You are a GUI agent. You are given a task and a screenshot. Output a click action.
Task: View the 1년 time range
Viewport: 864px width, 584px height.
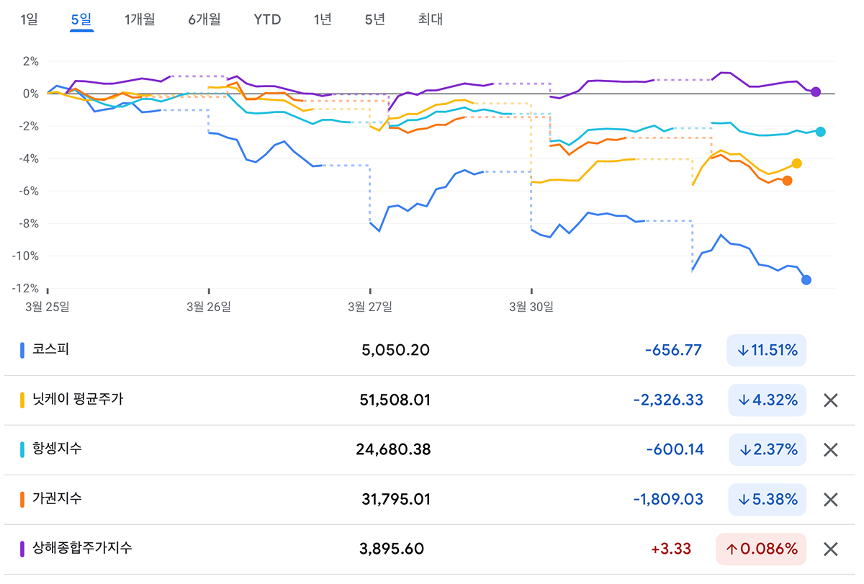pyautogui.click(x=323, y=19)
